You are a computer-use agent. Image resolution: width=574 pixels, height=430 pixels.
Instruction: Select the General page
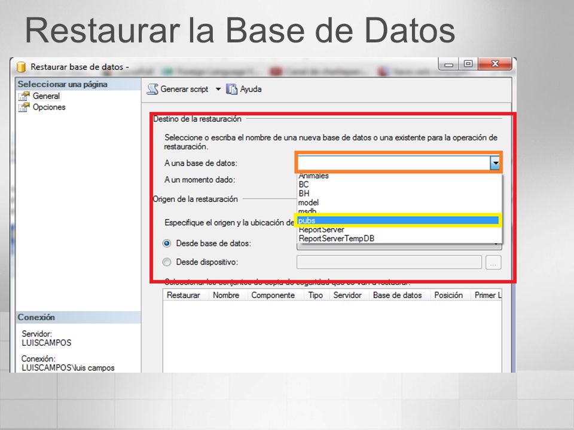[x=46, y=96]
